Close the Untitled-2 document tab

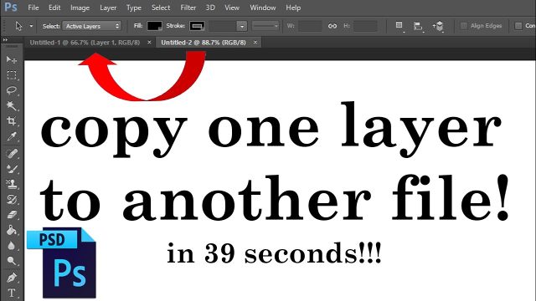tap(255, 43)
